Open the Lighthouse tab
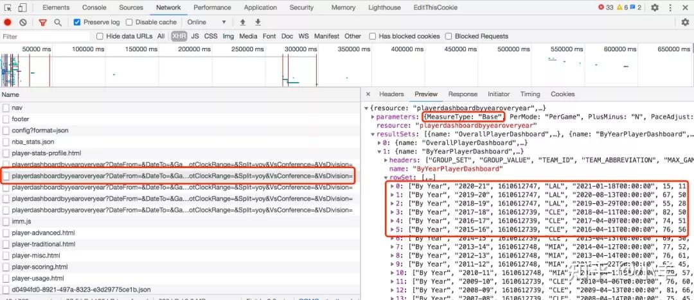The width and height of the screenshot is (694, 300). (385, 8)
